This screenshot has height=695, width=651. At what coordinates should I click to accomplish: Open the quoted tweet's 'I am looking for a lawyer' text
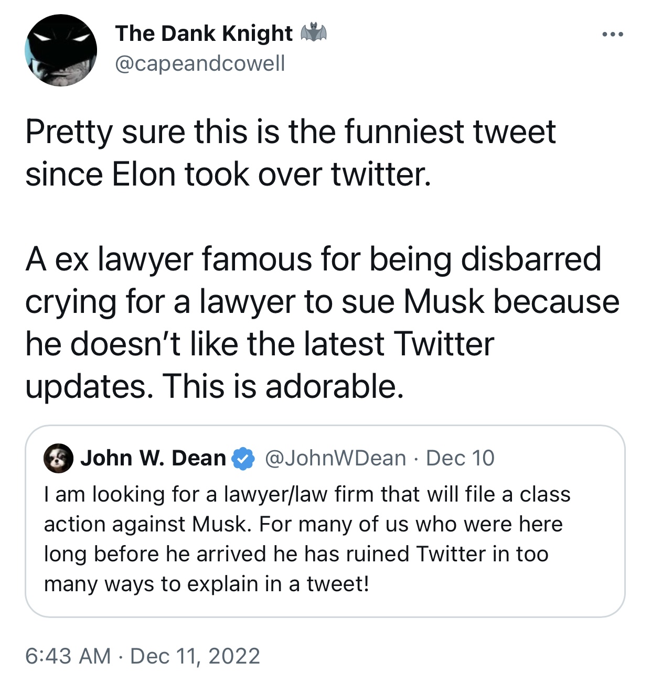pyautogui.click(x=307, y=494)
